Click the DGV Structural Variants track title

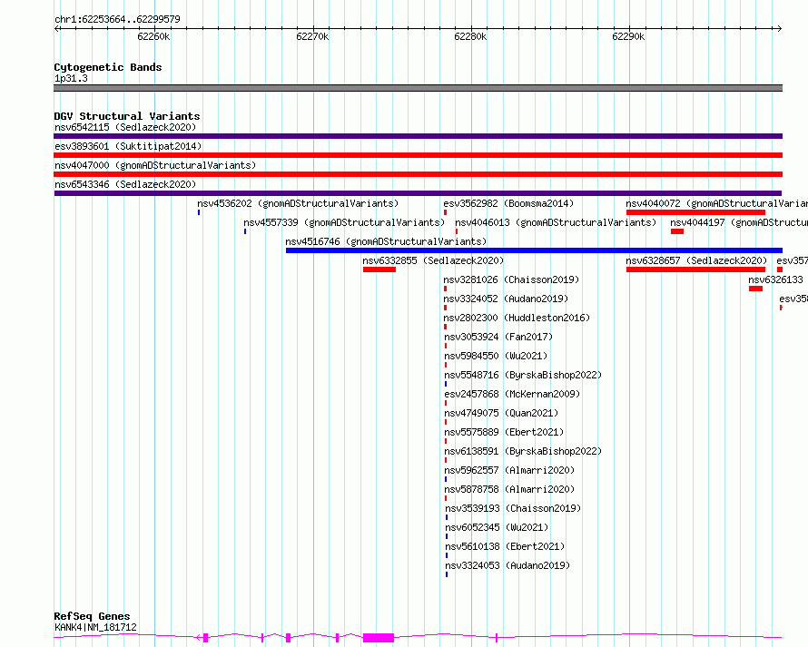tap(127, 116)
